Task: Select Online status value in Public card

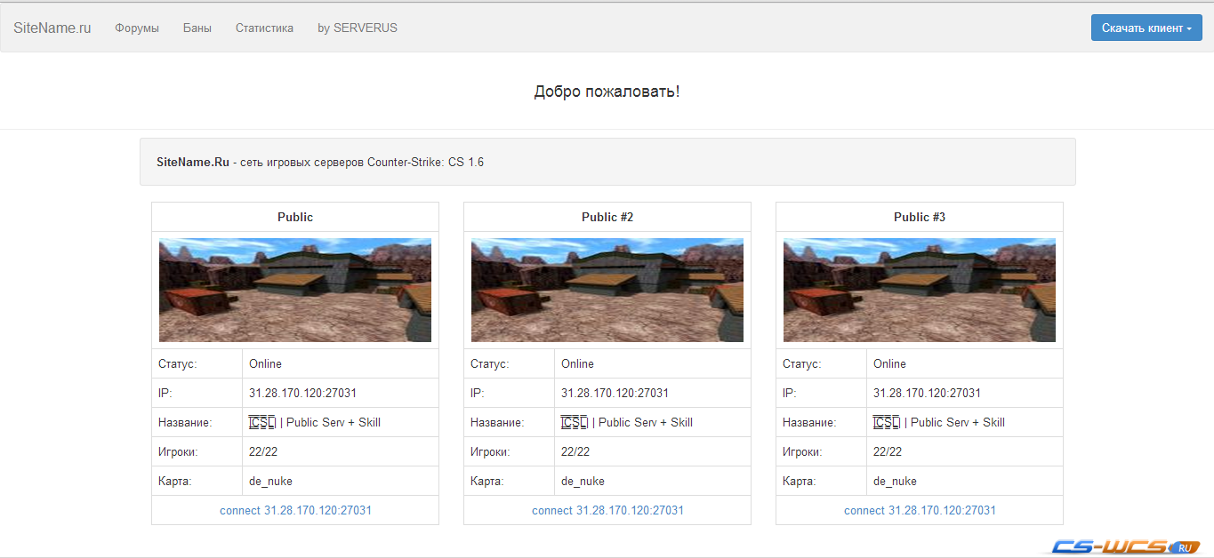Action: [265, 363]
